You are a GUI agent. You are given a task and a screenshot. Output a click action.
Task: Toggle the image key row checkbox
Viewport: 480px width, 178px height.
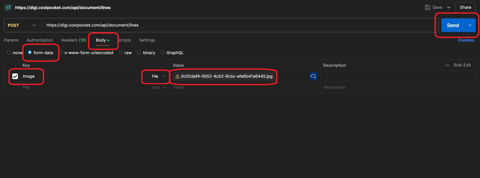(x=15, y=76)
